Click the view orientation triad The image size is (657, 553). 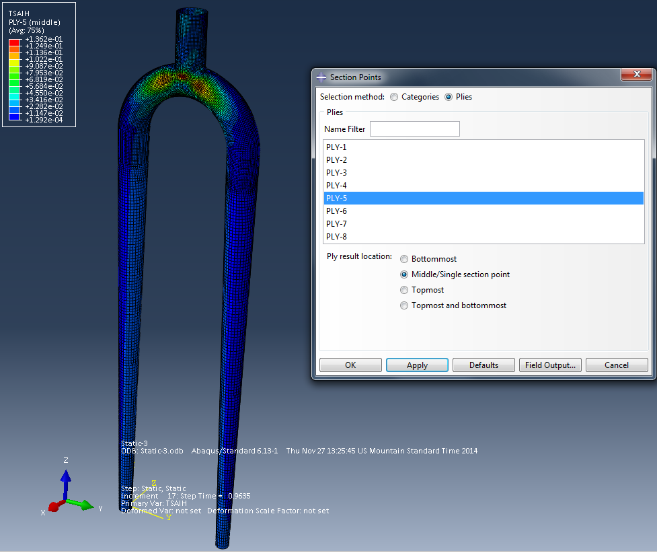(x=71, y=488)
